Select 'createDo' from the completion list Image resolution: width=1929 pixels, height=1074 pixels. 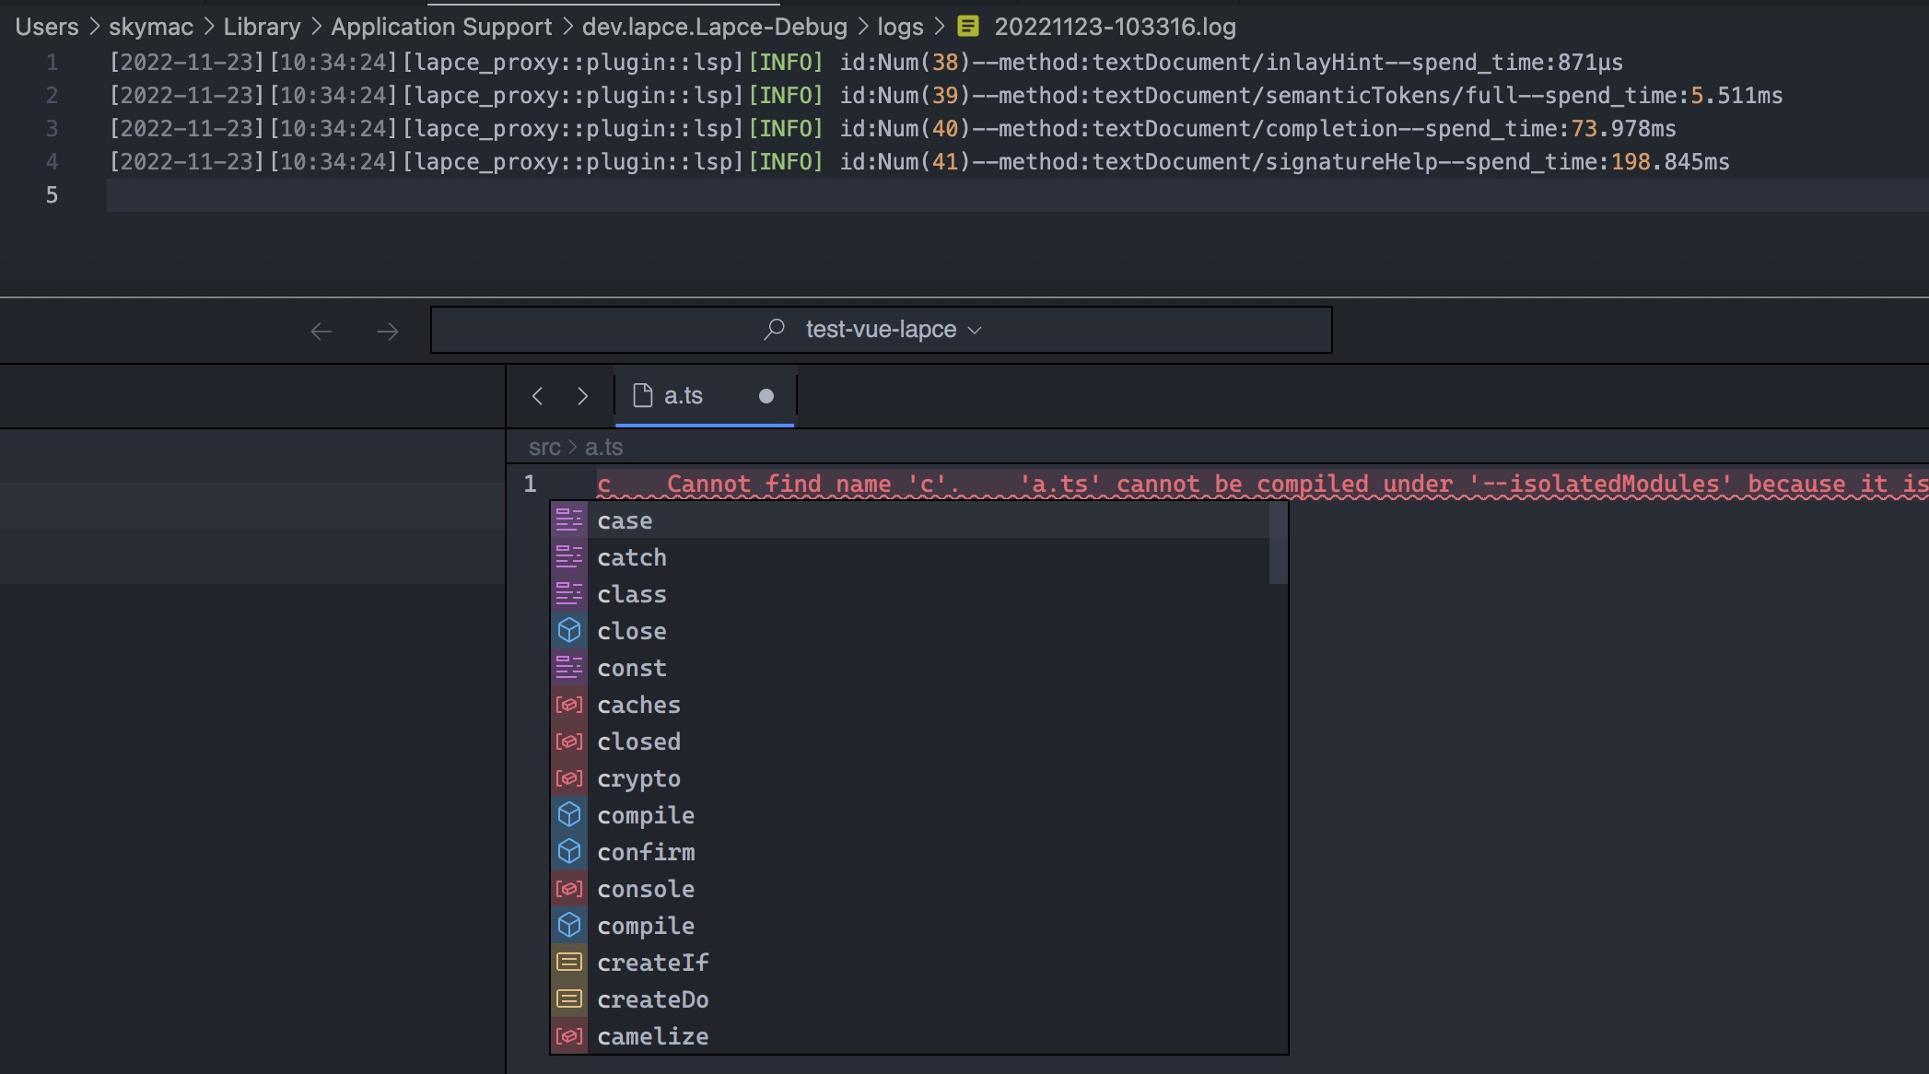[653, 998]
